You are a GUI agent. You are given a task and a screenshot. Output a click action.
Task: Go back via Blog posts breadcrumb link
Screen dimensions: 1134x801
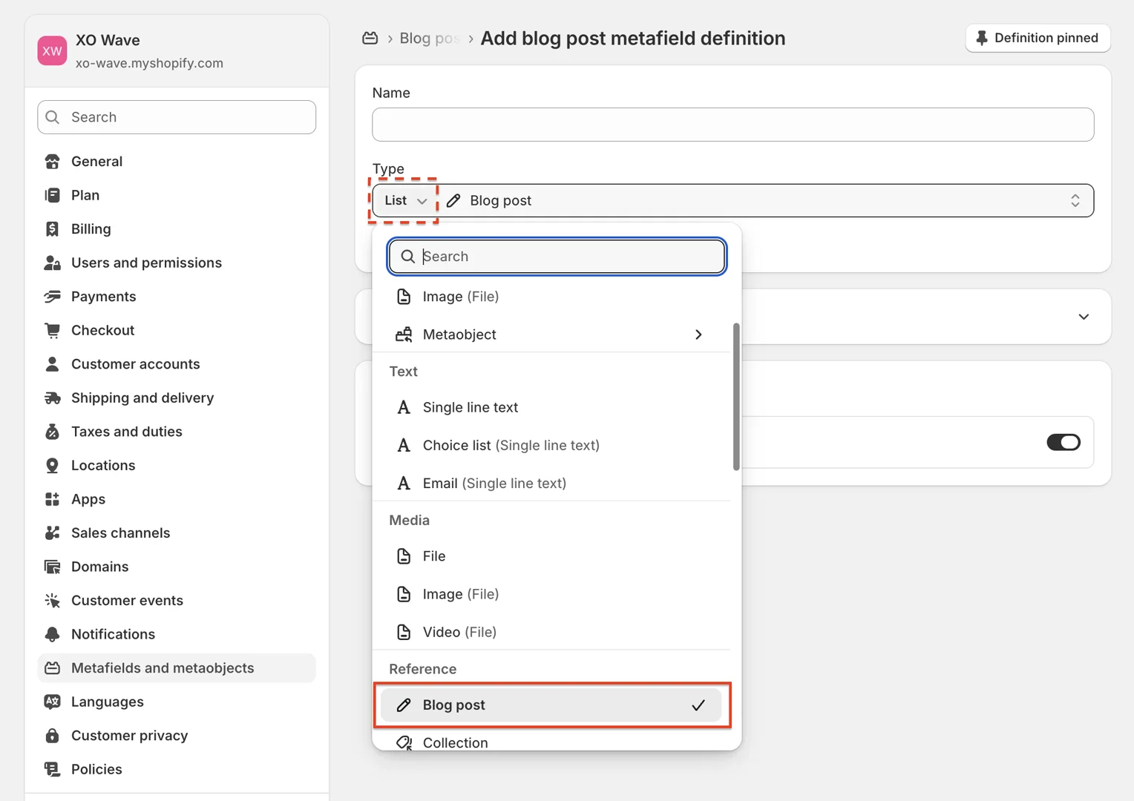click(x=429, y=39)
